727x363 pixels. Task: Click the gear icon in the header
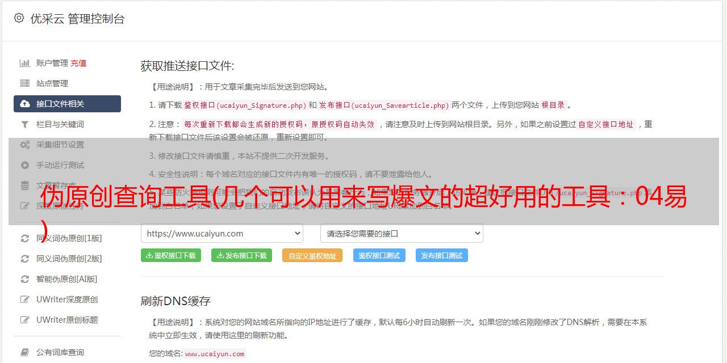click(19, 18)
